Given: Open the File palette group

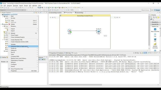Looking at the screenshot, I should click(x=155, y=35).
